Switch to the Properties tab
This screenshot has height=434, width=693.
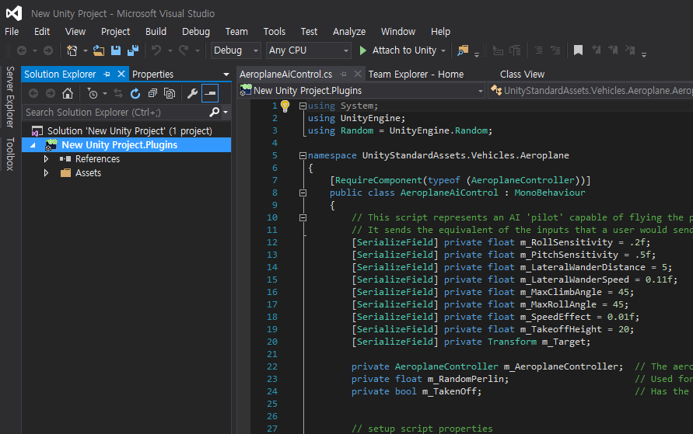point(153,75)
